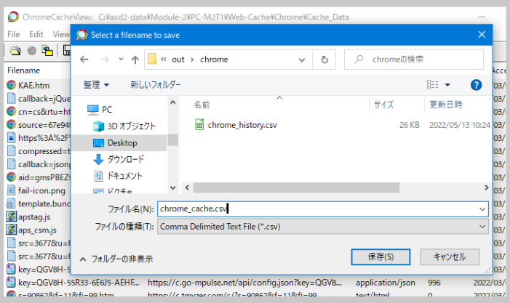Click the 'chrome' breadcrumb segment
This screenshot has height=303, width=510.
(x=214, y=60)
